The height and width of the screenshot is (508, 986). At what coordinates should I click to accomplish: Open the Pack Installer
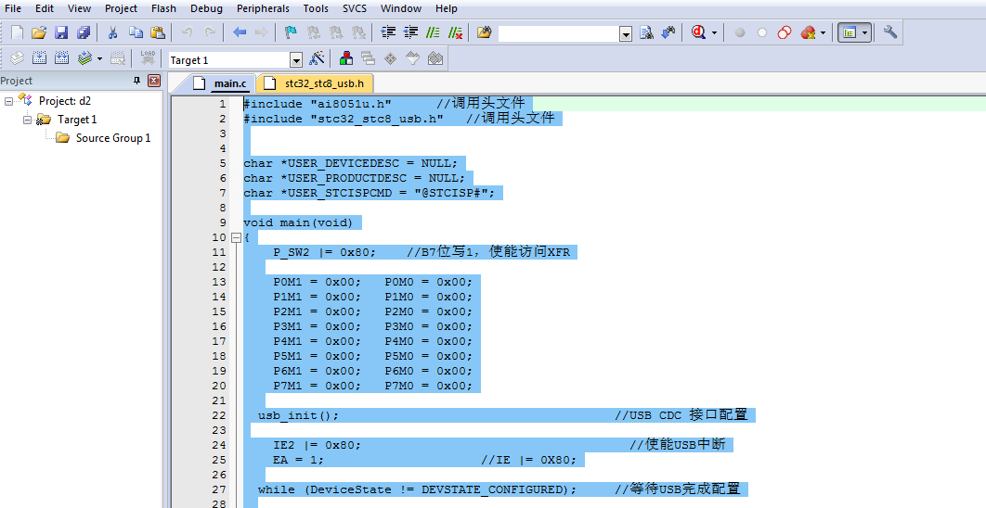(x=435, y=59)
